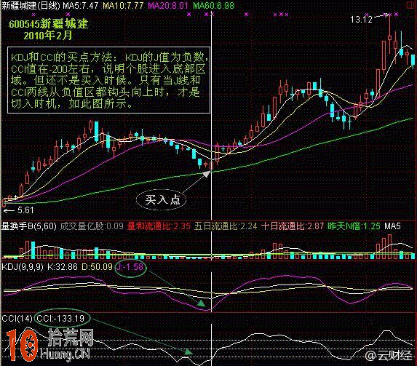Click the MA5 label in volume panel

point(392,226)
